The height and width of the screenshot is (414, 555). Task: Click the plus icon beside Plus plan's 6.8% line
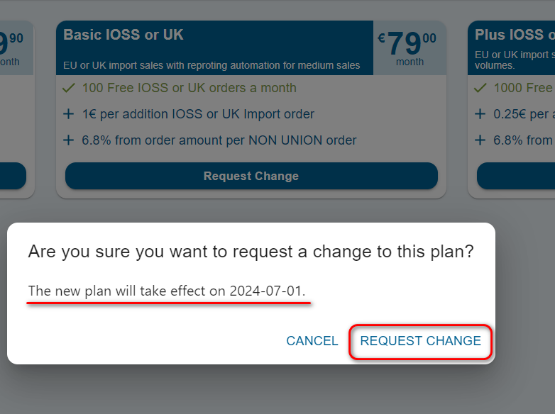coord(480,140)
